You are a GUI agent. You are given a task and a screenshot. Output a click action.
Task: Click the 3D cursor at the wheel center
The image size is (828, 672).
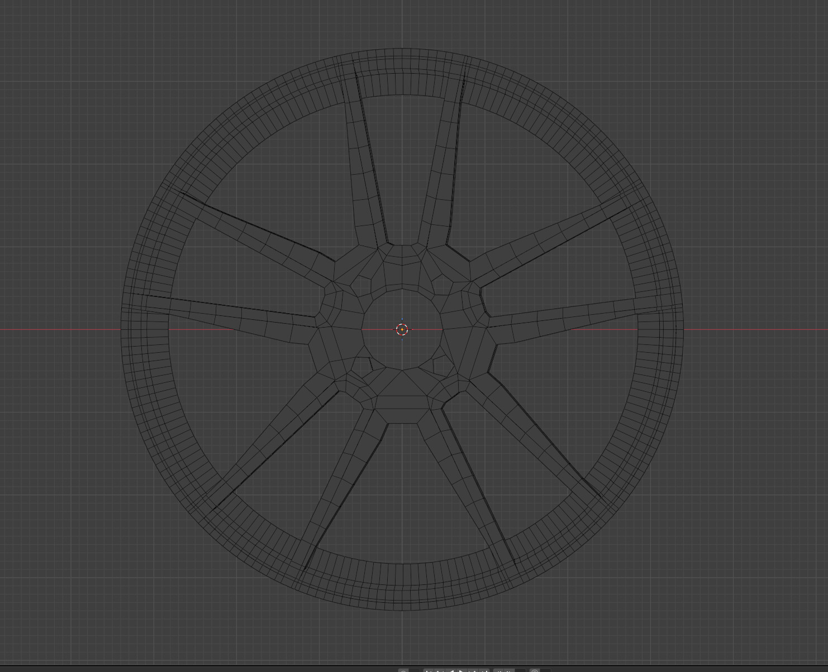(402, 330)
